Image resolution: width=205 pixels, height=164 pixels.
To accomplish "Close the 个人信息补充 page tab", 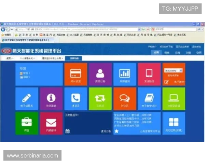I will pyautogui.click(x=34, y=58).
